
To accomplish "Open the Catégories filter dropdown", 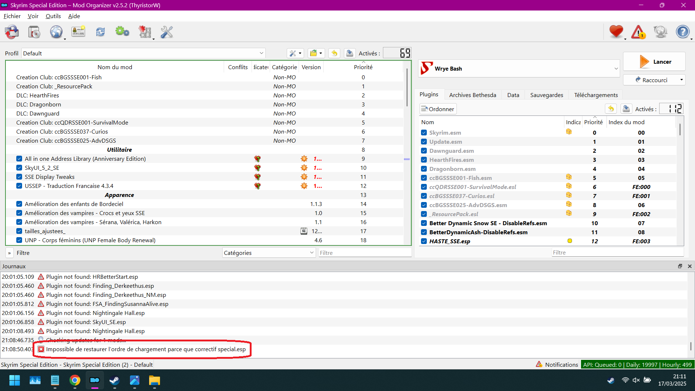I will tap(269, 253).
